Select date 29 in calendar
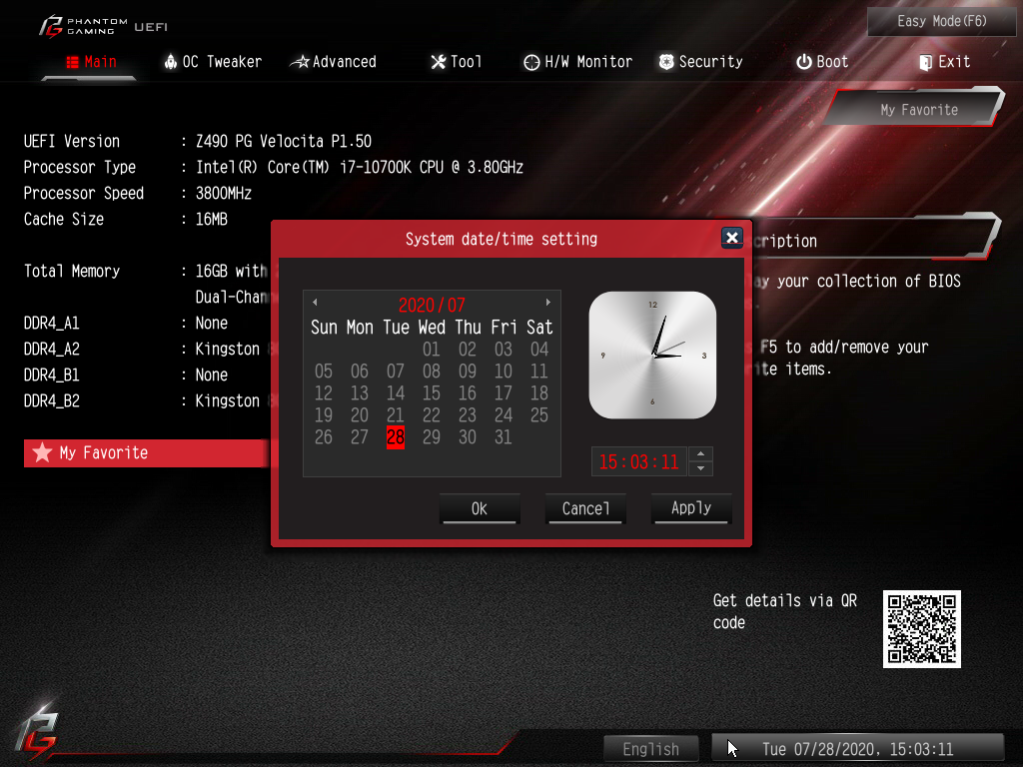This screenshot has width=1023, height=767. click(x=432, y=437)
